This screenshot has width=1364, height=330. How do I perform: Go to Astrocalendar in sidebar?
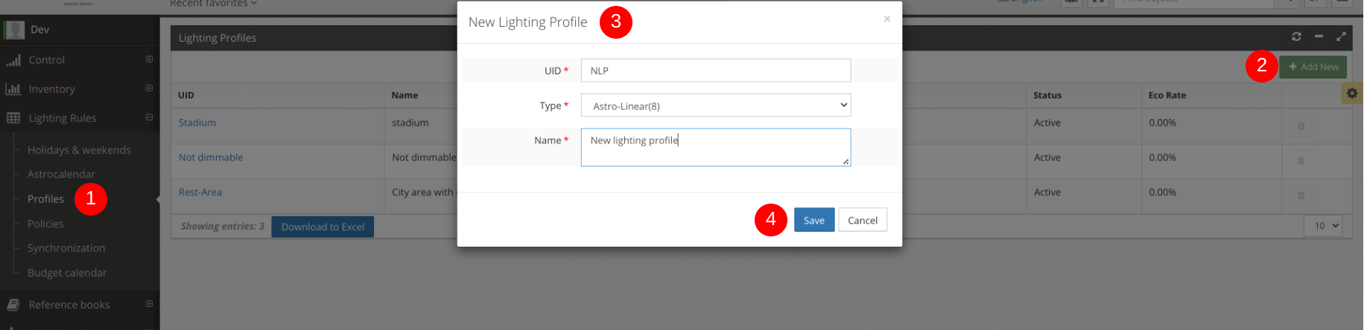(61, 175)
